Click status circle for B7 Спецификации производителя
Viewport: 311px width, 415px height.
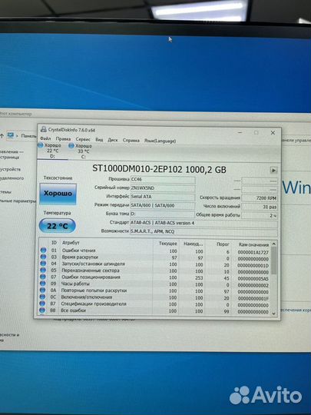42,304
